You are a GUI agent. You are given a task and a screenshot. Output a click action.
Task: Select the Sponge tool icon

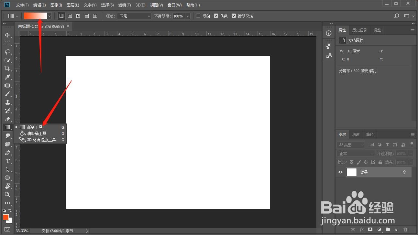coord(7,144)
